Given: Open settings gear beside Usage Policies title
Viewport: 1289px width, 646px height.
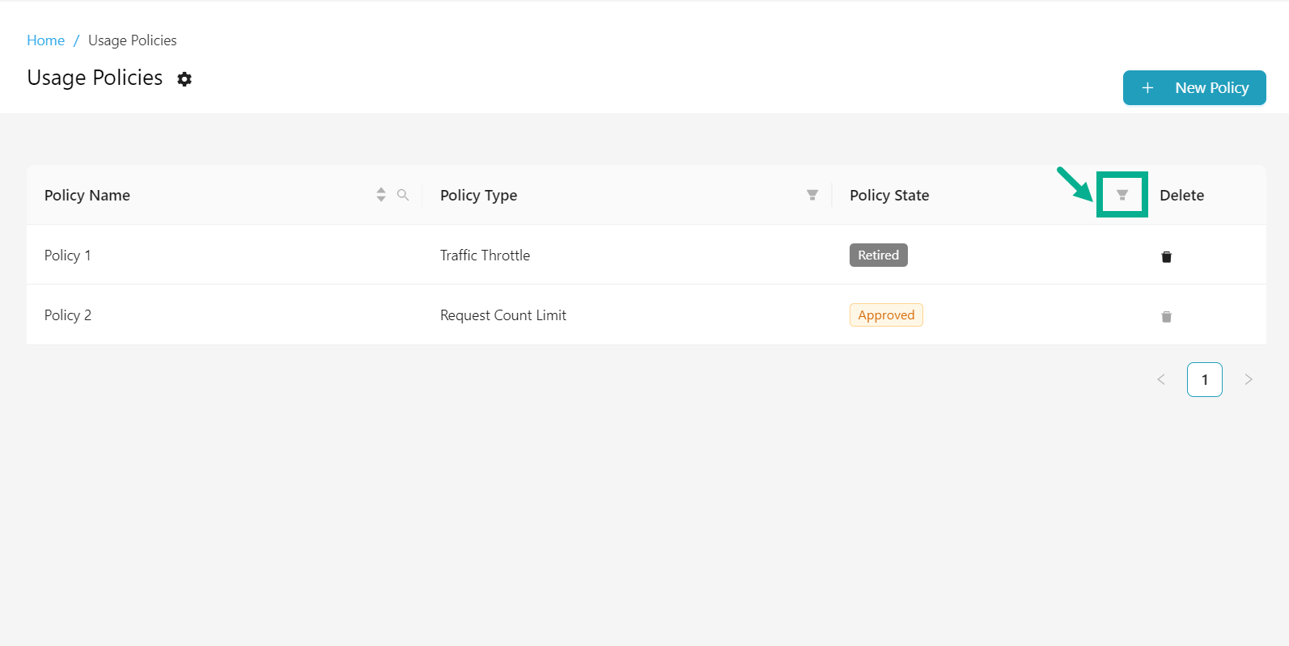Looking at the screenshot, I should [x=184, y=79].
